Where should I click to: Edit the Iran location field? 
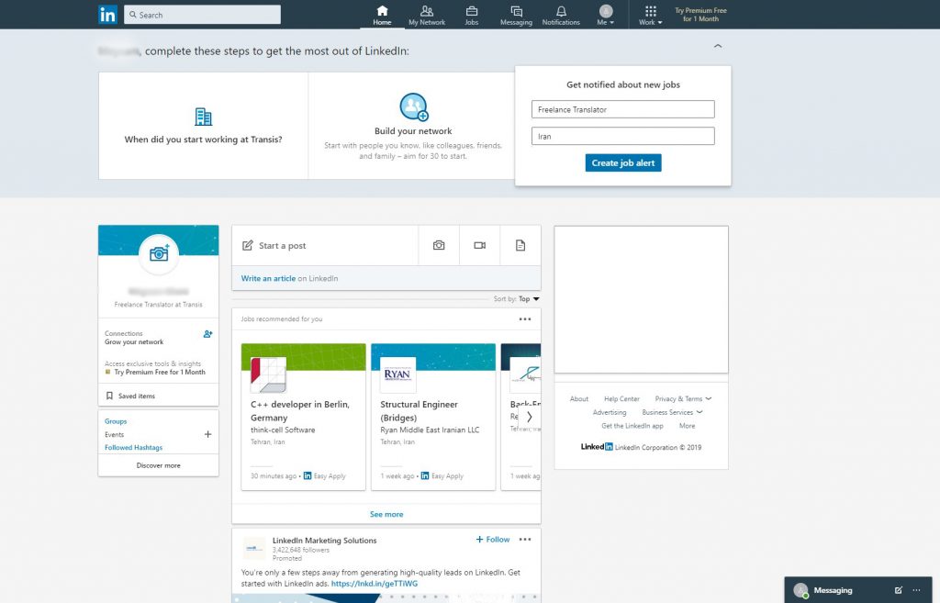click(x=623, y=136)
